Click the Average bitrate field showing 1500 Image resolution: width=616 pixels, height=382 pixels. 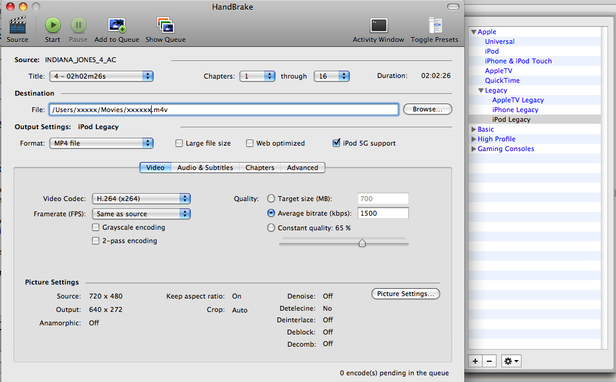click(x=383, y=213)
